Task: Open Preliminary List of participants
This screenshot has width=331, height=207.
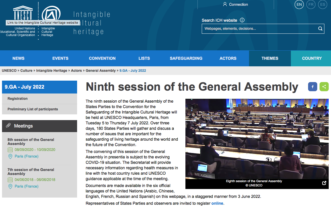Action: click(40, 109)
